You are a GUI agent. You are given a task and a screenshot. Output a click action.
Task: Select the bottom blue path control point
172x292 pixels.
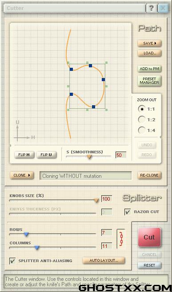94,107
